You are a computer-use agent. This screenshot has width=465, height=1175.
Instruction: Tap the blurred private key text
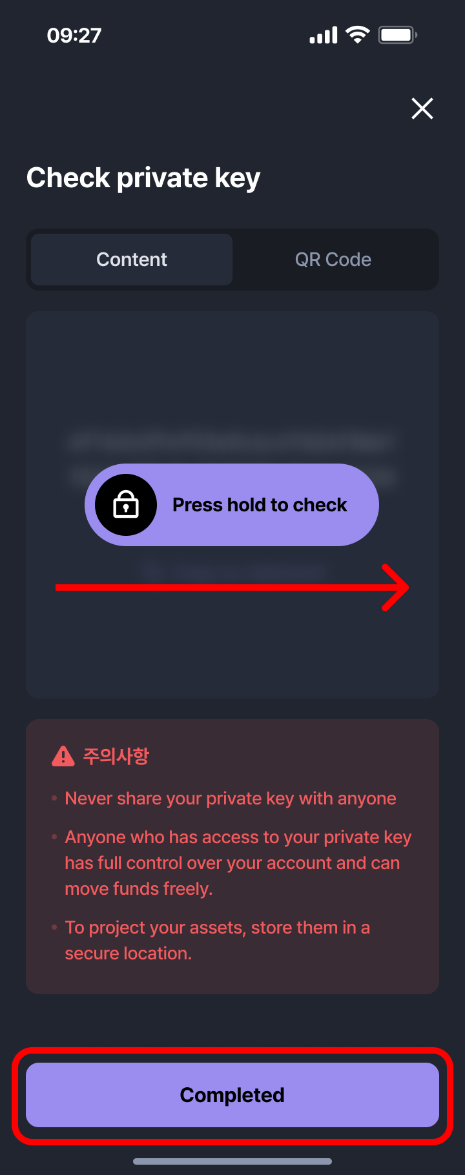(x=232, y=459)
